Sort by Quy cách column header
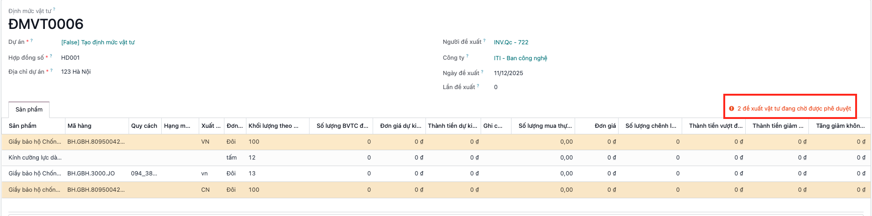The width and height of the screenshot is (872, 216). click(x=145, y=126)
